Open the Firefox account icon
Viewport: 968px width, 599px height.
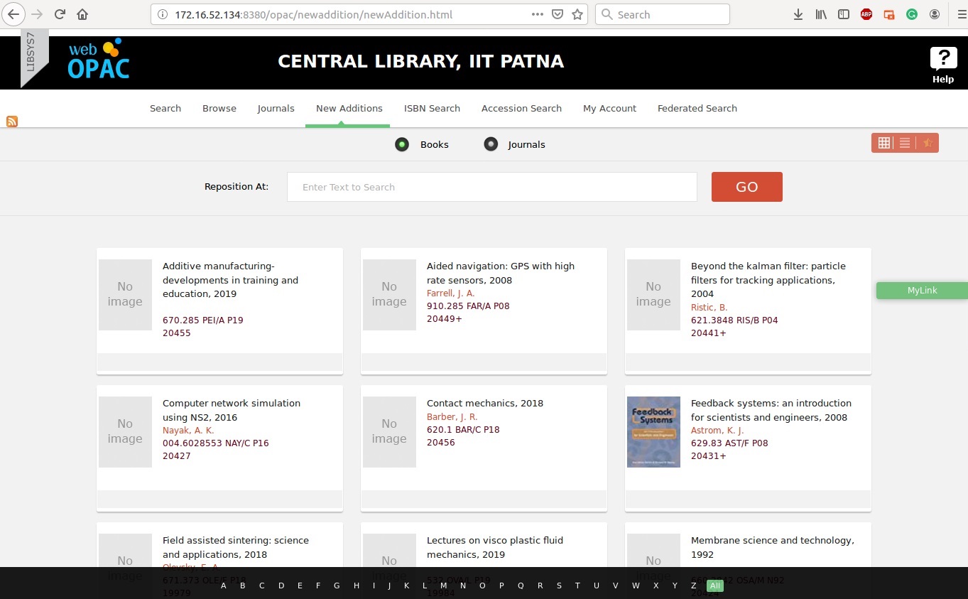pos(935,14)
